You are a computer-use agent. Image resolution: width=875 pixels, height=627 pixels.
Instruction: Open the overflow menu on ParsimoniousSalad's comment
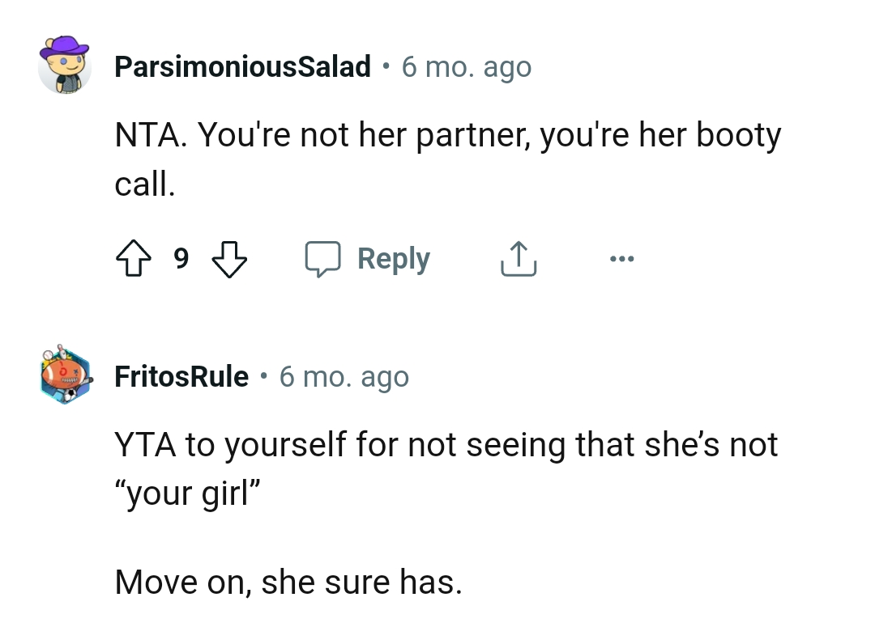(621, 257)
